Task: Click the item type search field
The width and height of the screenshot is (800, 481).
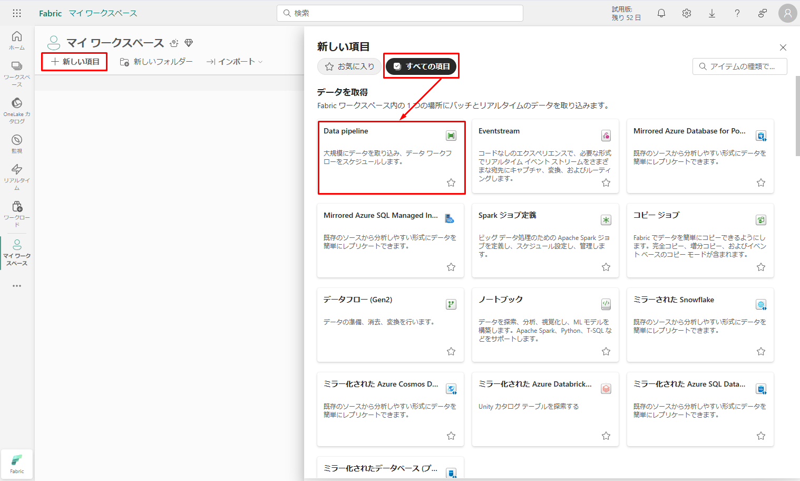Action: click(x=740, y=66)
